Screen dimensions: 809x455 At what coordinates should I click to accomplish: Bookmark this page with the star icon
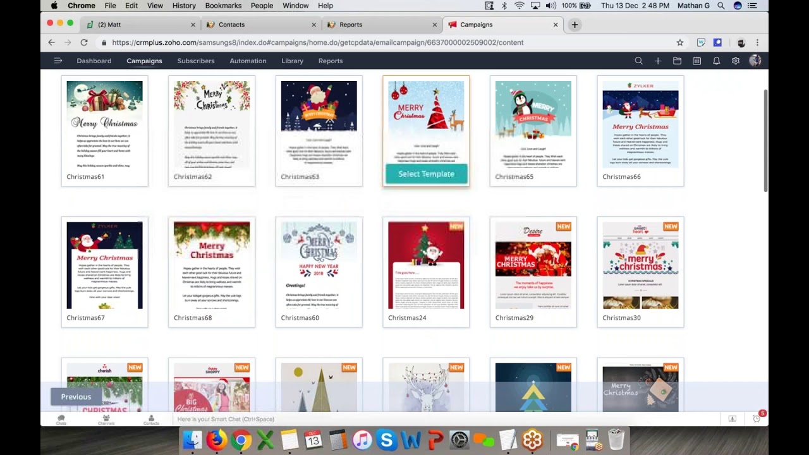click(x=680, y=42)
